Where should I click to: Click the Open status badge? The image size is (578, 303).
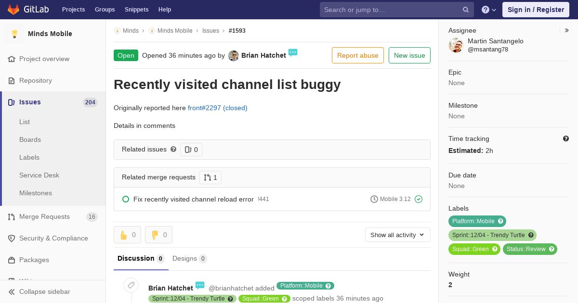click(126, 55)
